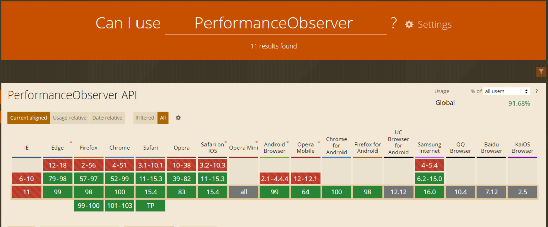Click the Firefox column header

[88, 148]
